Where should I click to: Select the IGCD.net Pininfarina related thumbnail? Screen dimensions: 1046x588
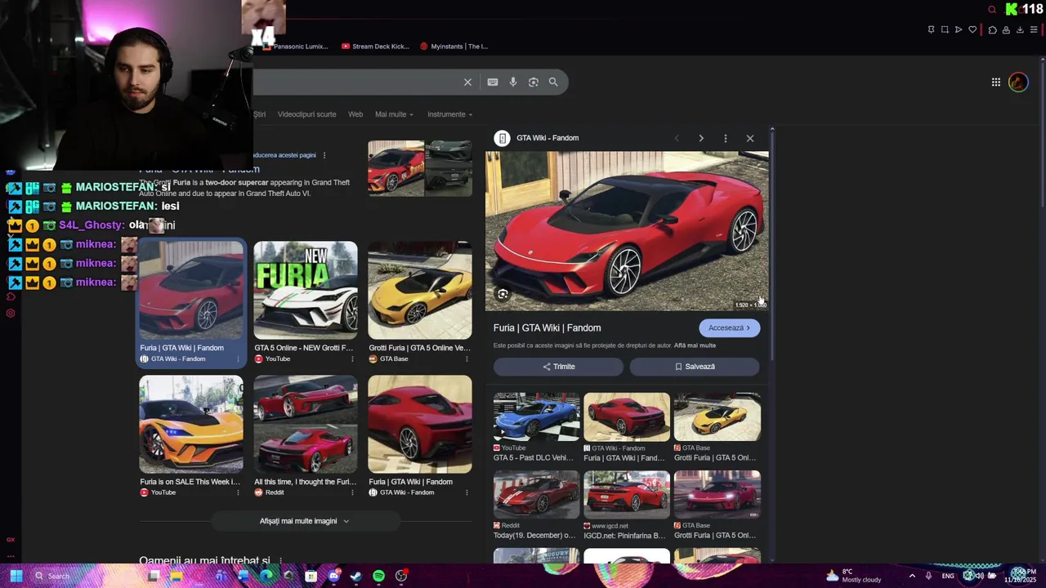627,495
